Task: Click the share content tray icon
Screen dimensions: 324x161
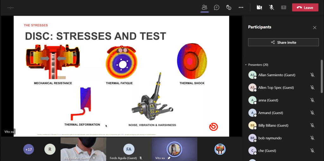Action: tap(283, 8)
